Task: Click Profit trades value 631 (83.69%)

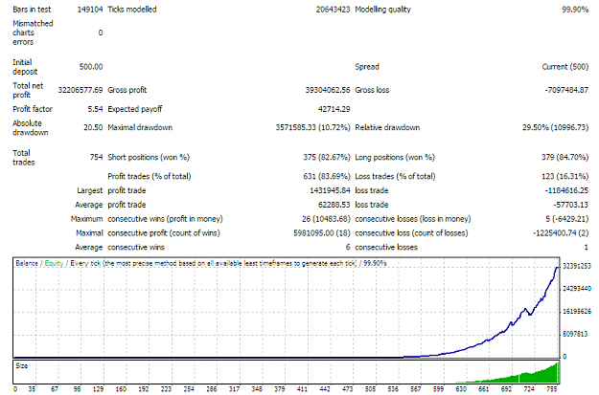Action: pos(327,176)
